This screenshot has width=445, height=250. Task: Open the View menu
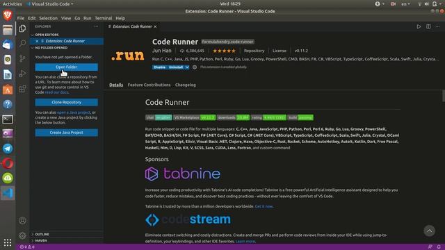click(66, 18)
